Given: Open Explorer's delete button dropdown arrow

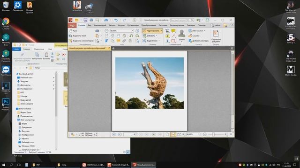Looking at the screenshot, I should coord(66,55).
